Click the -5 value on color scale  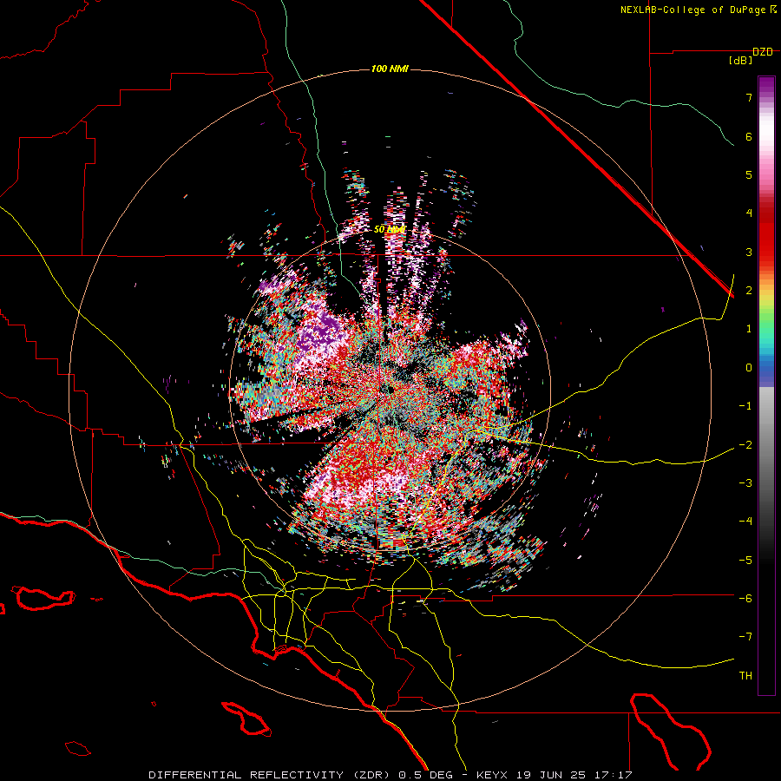pos(745,561)
